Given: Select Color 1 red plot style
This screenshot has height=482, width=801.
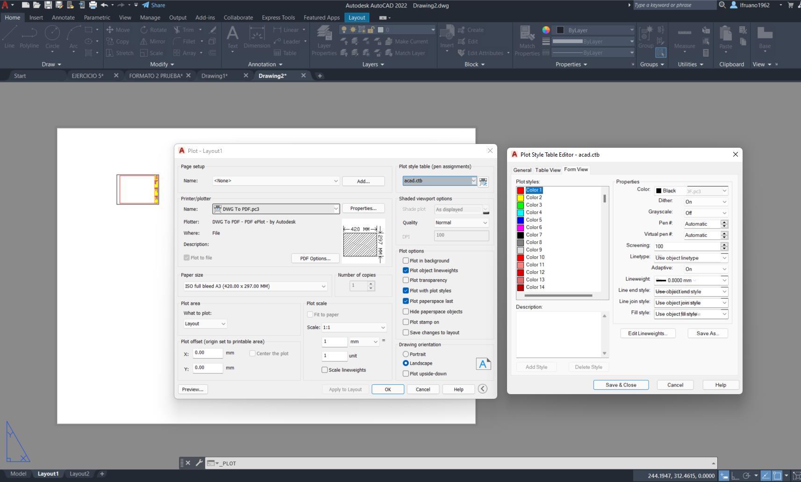Looking at the screenshot, I should coord(534,190).
